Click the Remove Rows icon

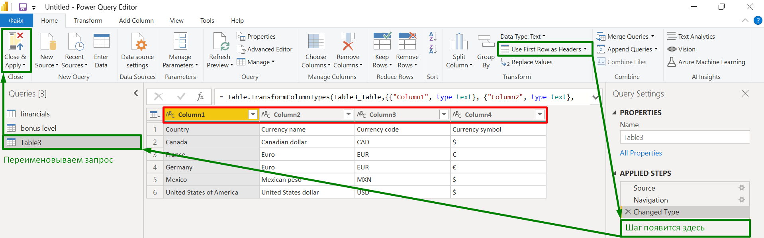point(407,41)
